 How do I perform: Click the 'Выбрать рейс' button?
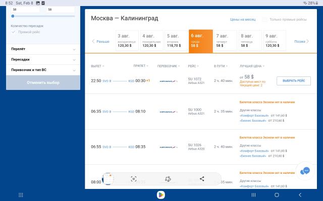click(x=293, y=81)
